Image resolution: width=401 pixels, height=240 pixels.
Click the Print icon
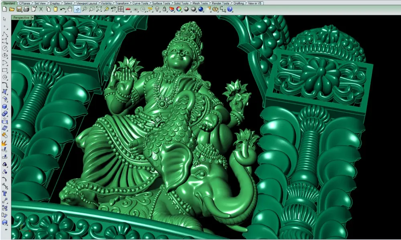coord(26,9)
